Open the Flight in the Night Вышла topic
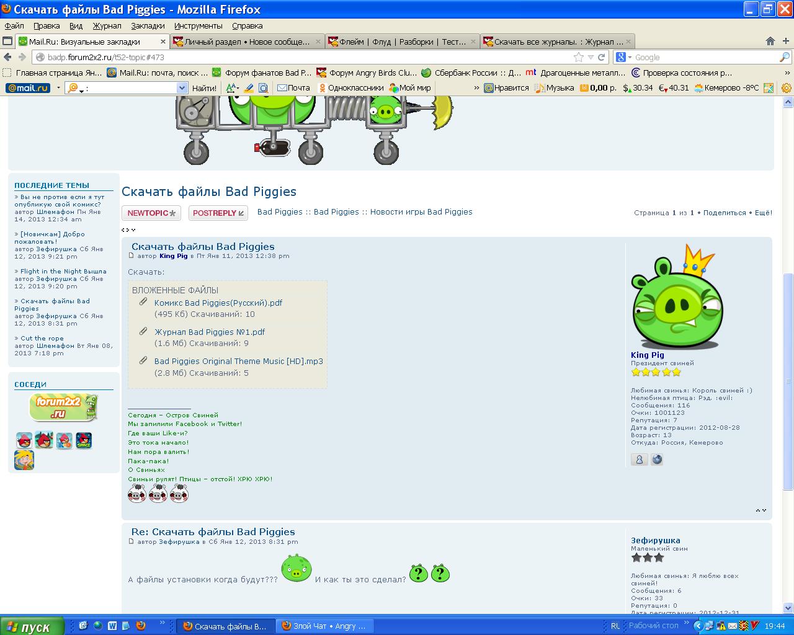 click(63, 271)
